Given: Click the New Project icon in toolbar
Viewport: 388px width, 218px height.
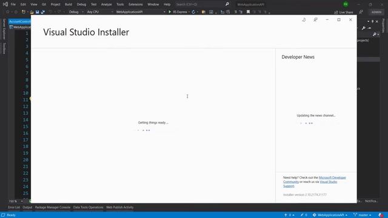Looking at the screenshot, I should click(x=24, y=12).
